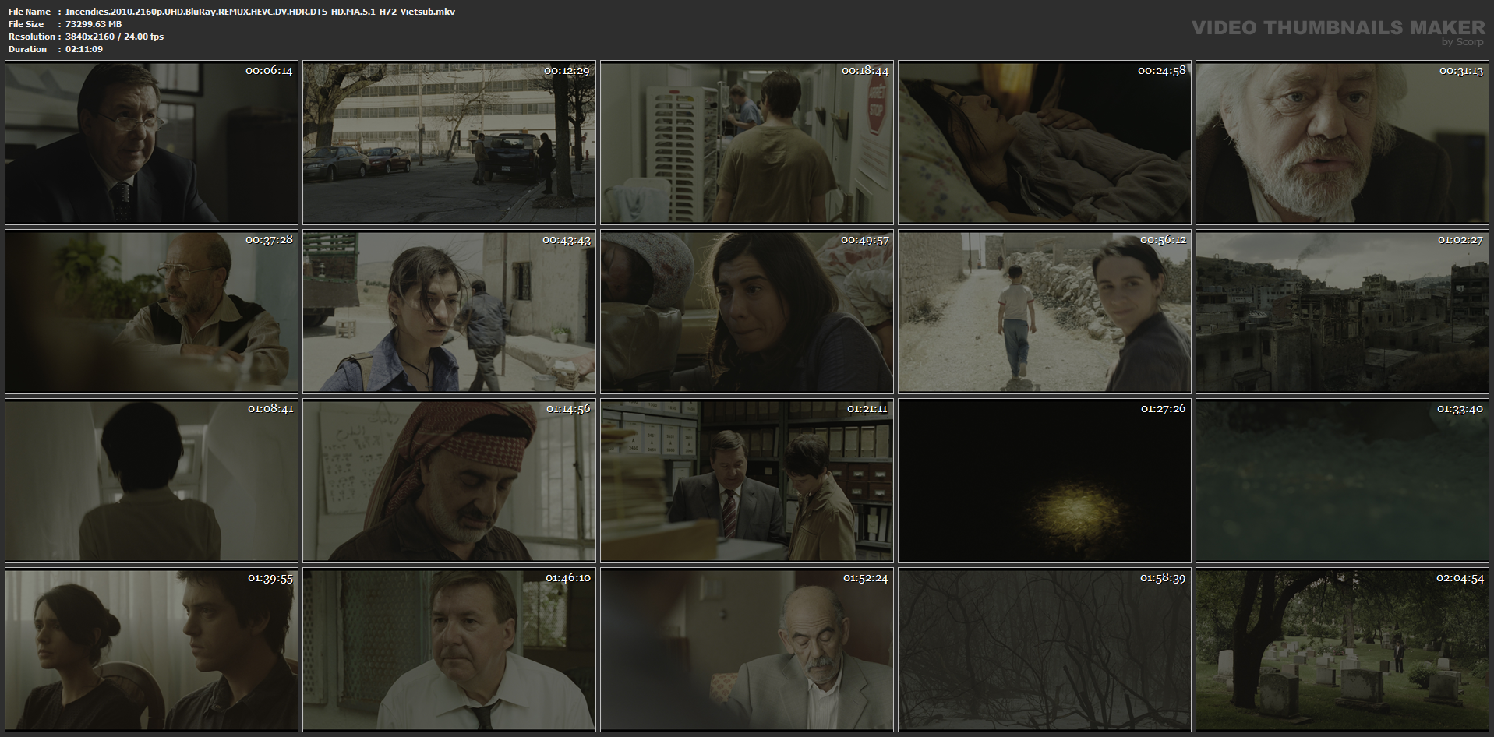
Task: Click the resolution value 3840x2160 / 24.00 fps
Action: click(115, 37)
